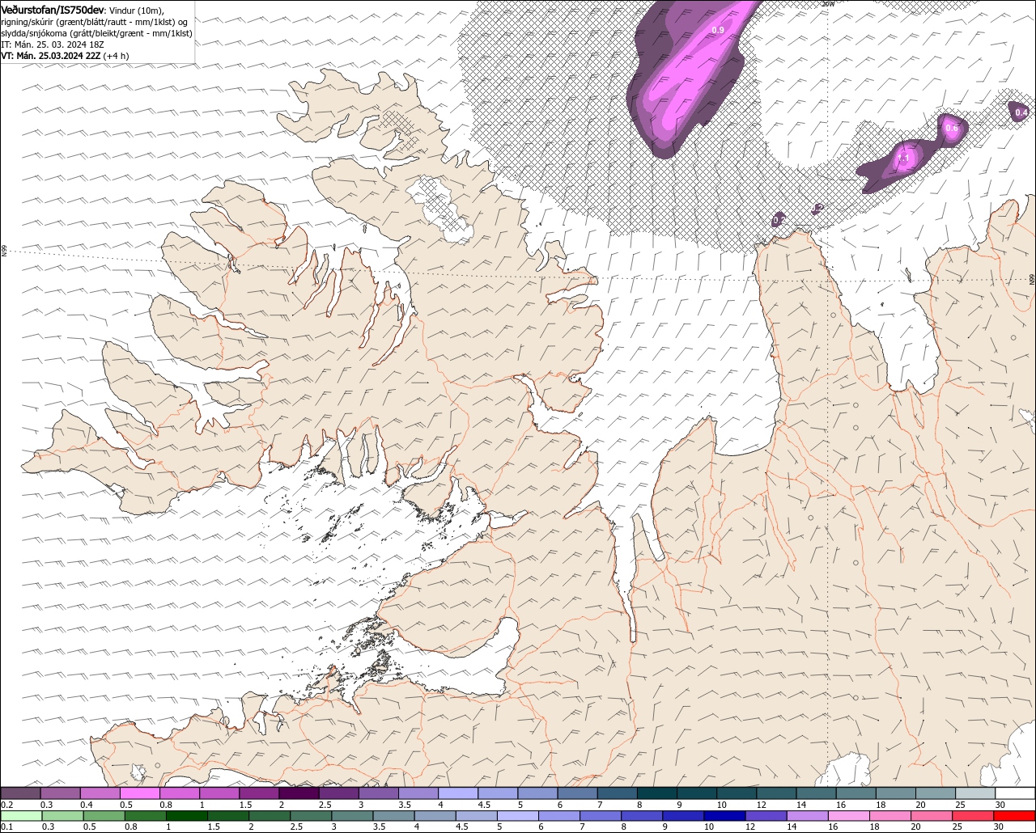
Task: Select the white 30 swatch in upper legend
Action: click(1015, 793)
